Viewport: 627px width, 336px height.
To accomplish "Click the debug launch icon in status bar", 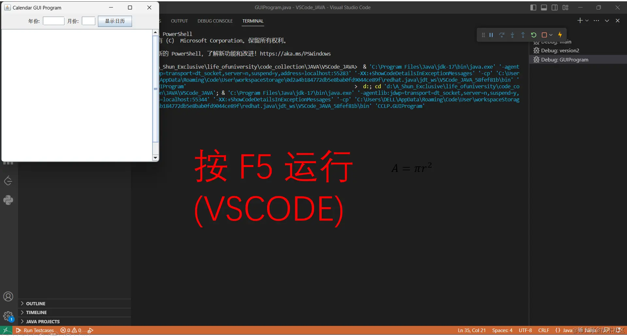I will click(x=91, y=330).
